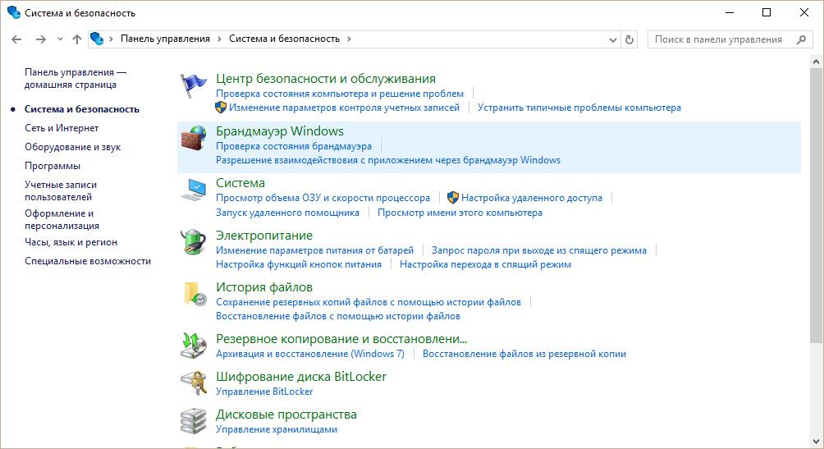Screen dimensions: 824x449
Task: Click Система и безопасность breadcrumb in address bar
Action: (284, 39)
